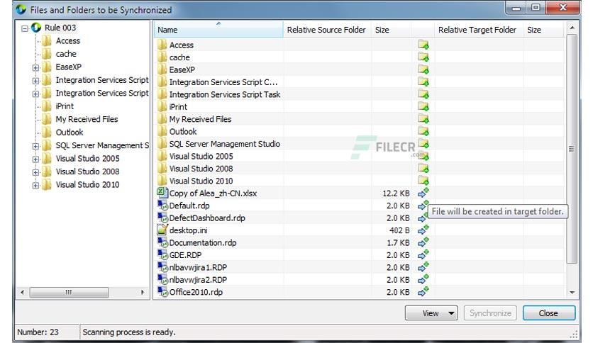This screenshot has height=343, width=593.
Task: Click the RDP file icon of DefectDashboard.rdp
Action: click(162, 218)
